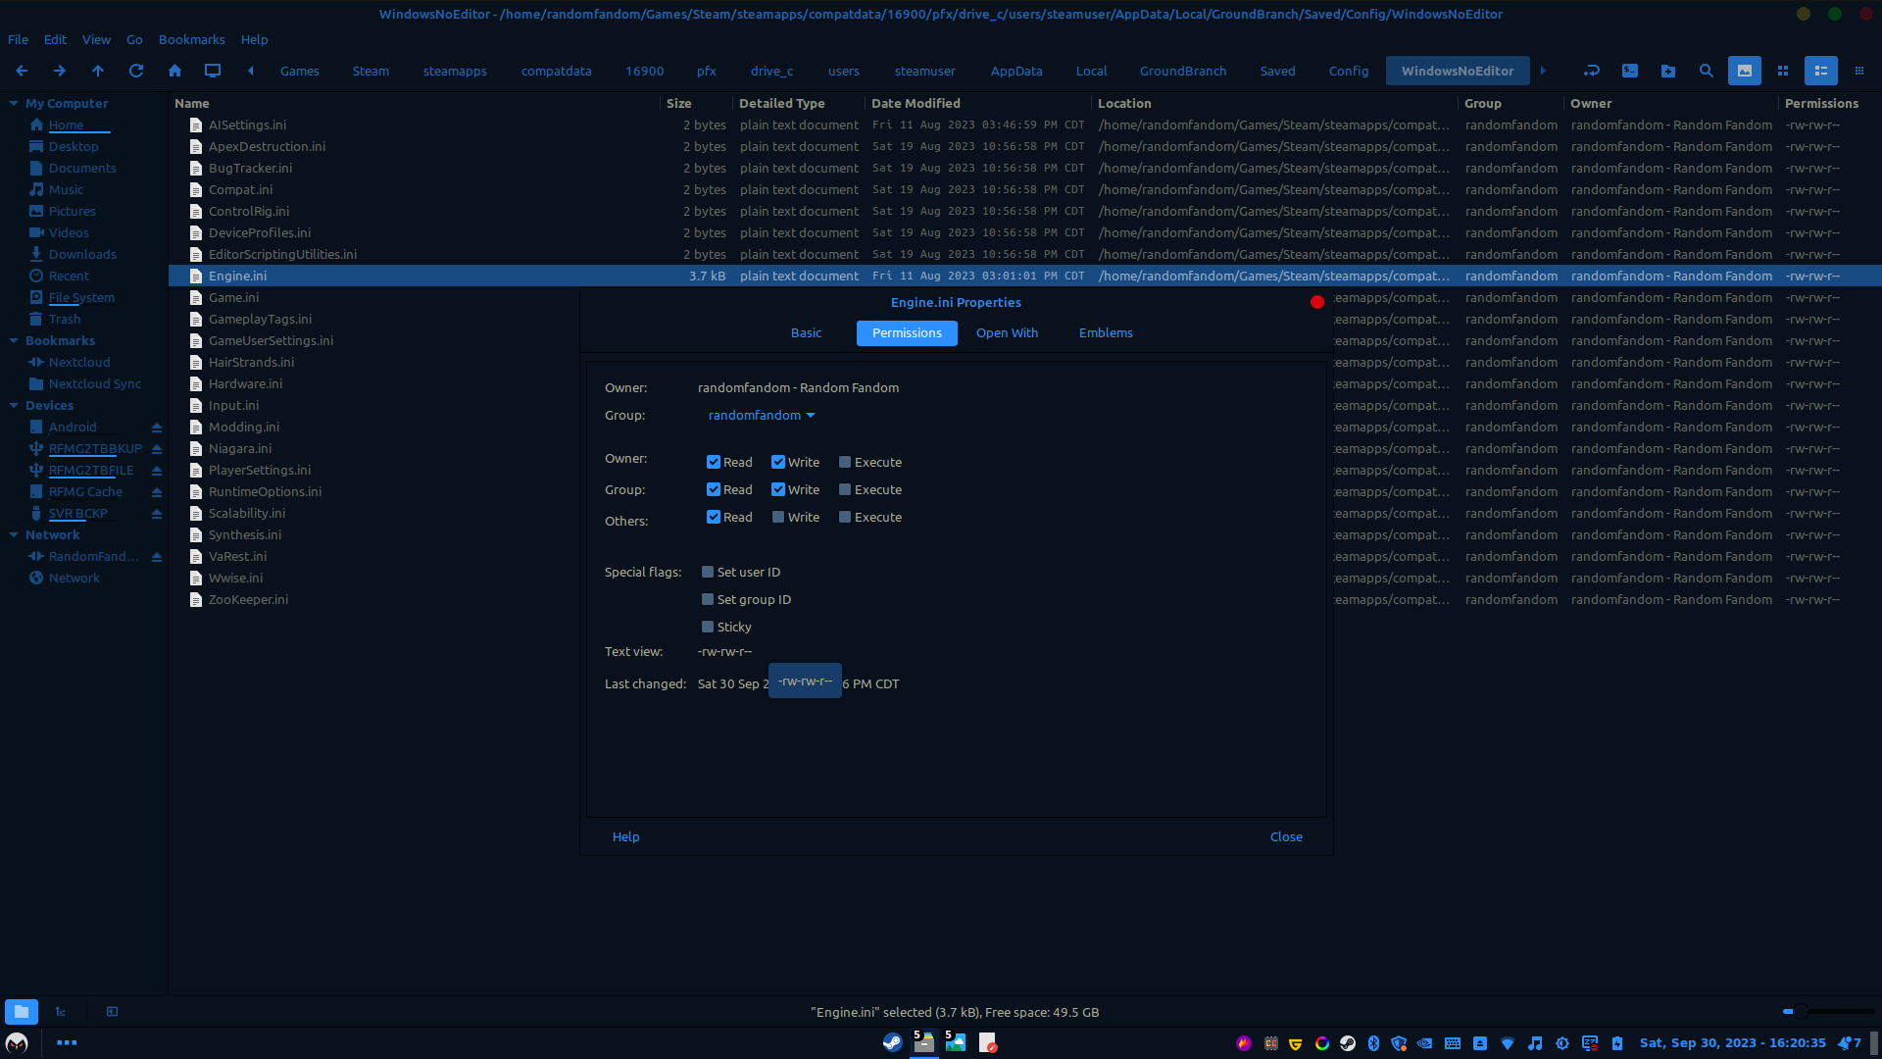Click the search magnifier icon
This screenshot has width=1882, height=1059.
click(x=1706, y=71)
